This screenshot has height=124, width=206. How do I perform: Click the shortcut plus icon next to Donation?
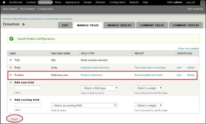click(x=23, y=24)
